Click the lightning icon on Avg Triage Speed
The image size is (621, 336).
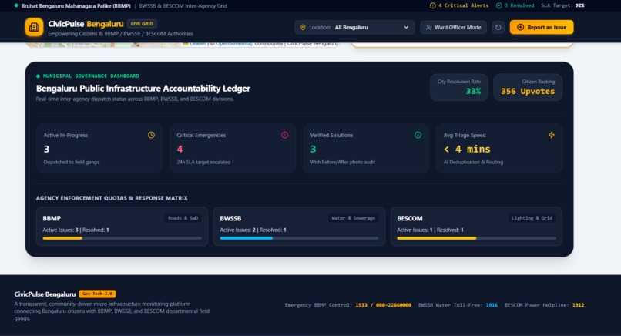tap(552, 135)
